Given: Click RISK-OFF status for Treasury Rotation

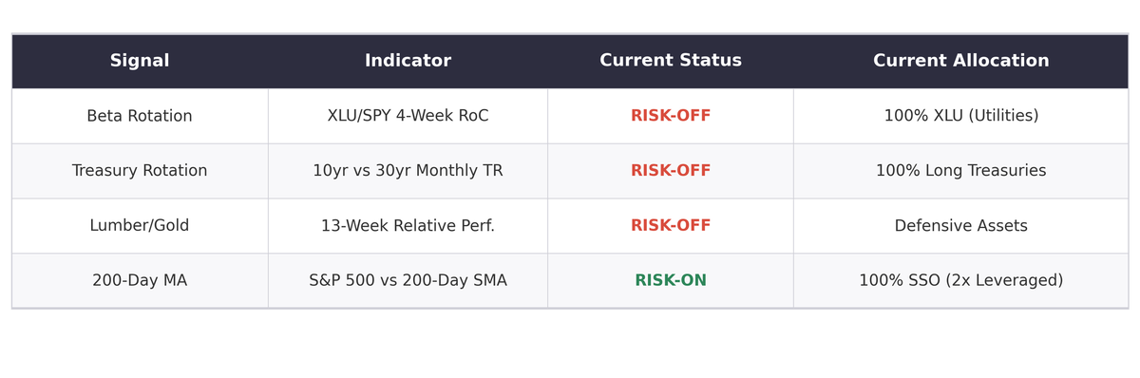Looking at the screenshot, I should click(x=671, y=171).
